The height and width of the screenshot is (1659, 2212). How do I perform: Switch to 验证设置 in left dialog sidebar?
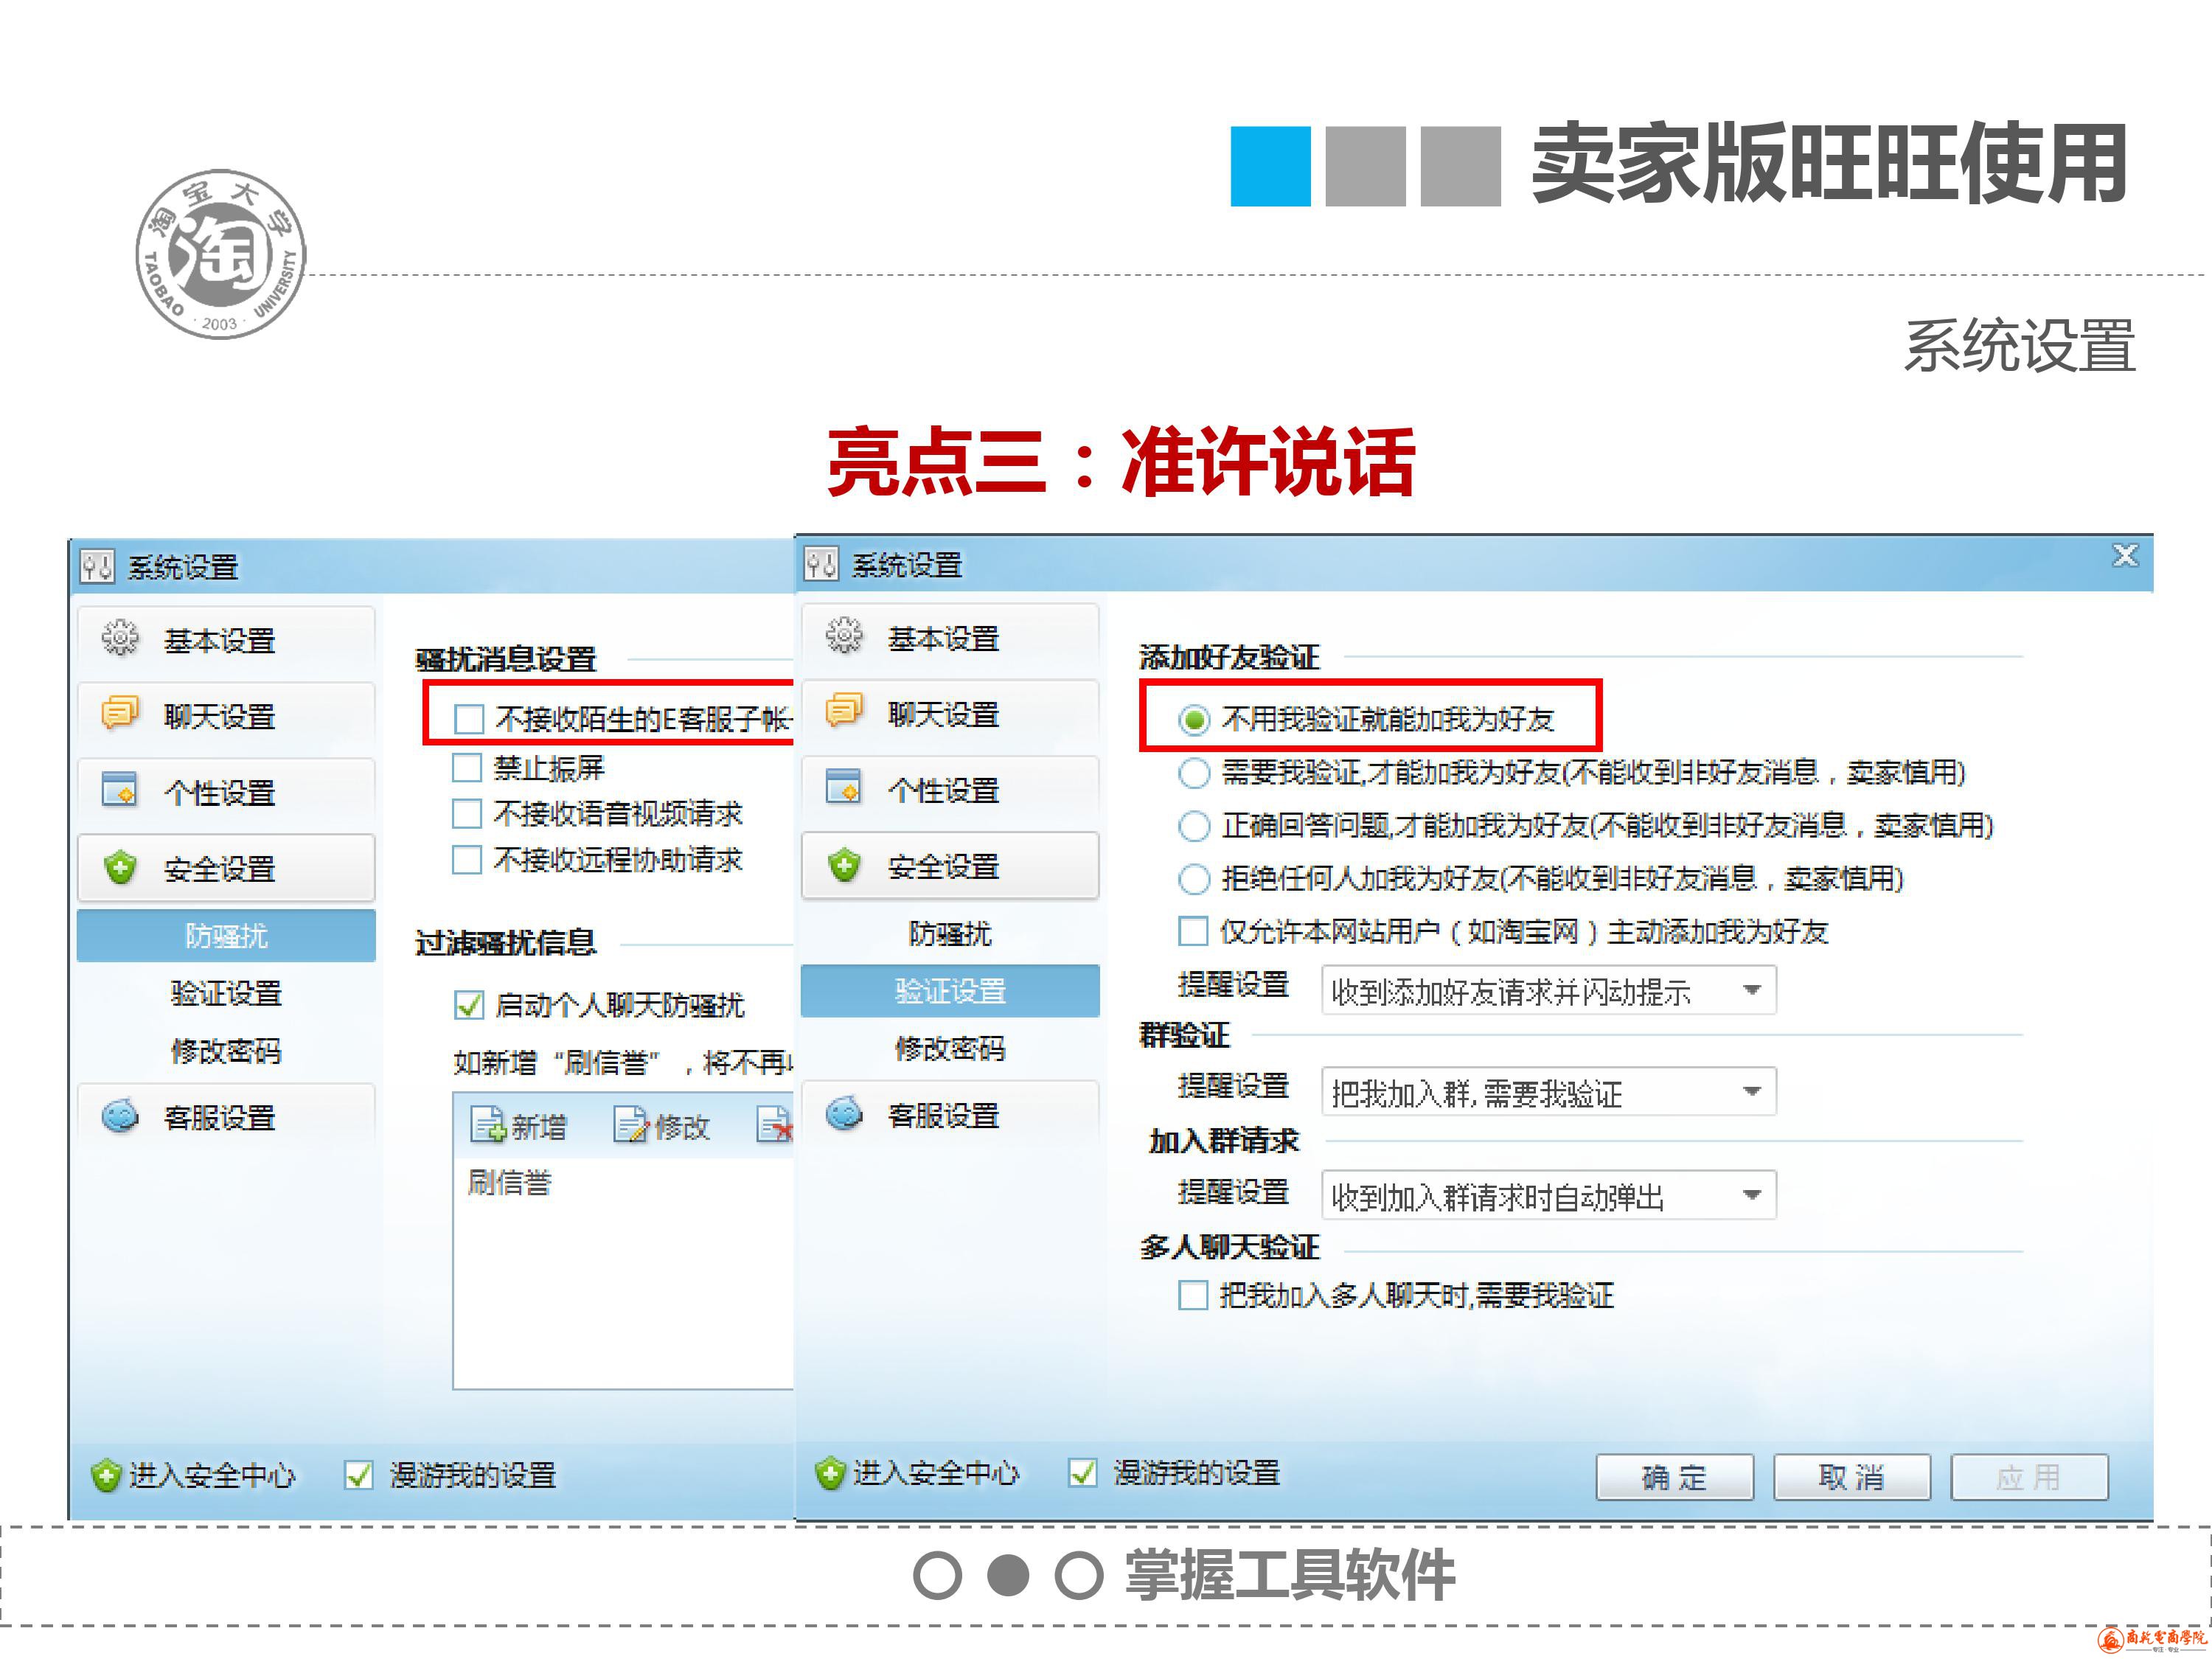point(226,993)
